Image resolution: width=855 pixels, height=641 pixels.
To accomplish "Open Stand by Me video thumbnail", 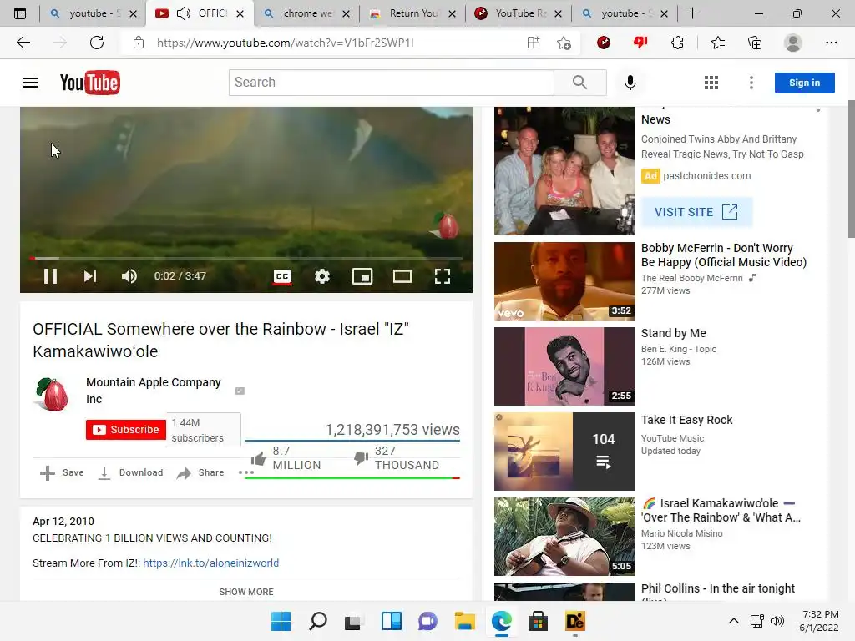I will click(564, 366).
